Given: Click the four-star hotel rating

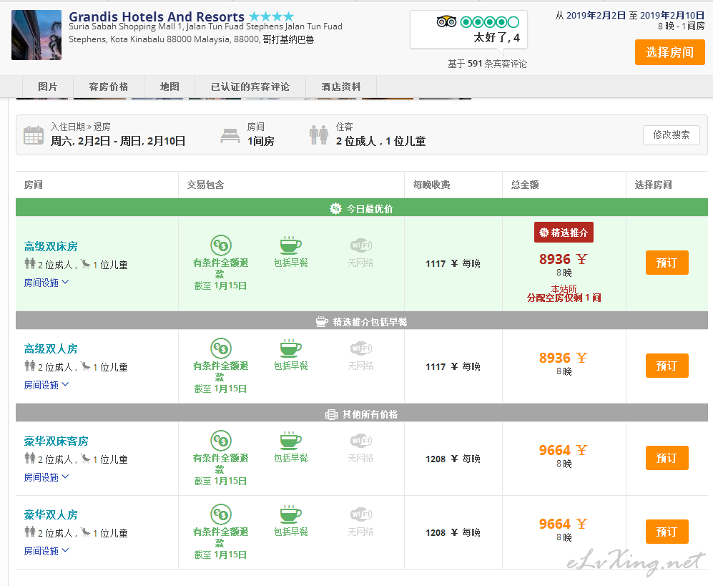Looking at the screenshot, I should point(272,17).
